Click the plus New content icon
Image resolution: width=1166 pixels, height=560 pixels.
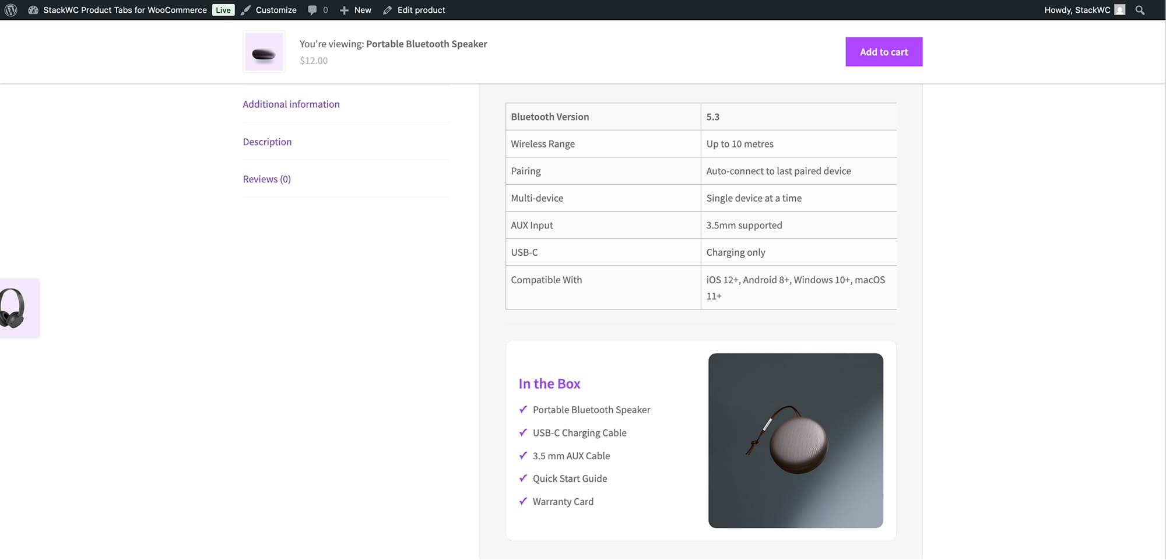[344, 10]
